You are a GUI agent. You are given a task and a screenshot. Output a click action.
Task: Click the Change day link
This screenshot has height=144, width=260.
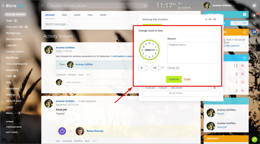(173, 68)
